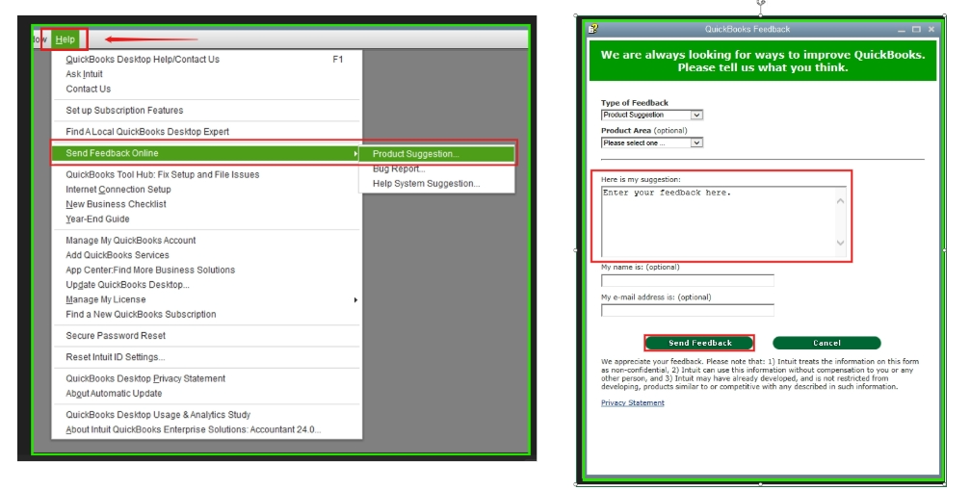Open the Product Area dropdown
Viewport: 970px width, 490px height.
652,142
